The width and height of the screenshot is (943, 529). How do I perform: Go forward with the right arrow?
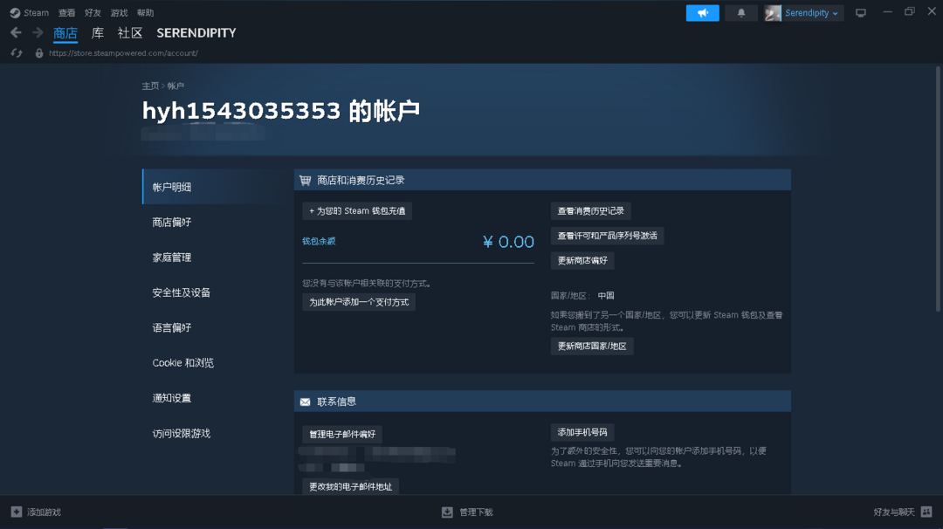(x=38, y=32)
